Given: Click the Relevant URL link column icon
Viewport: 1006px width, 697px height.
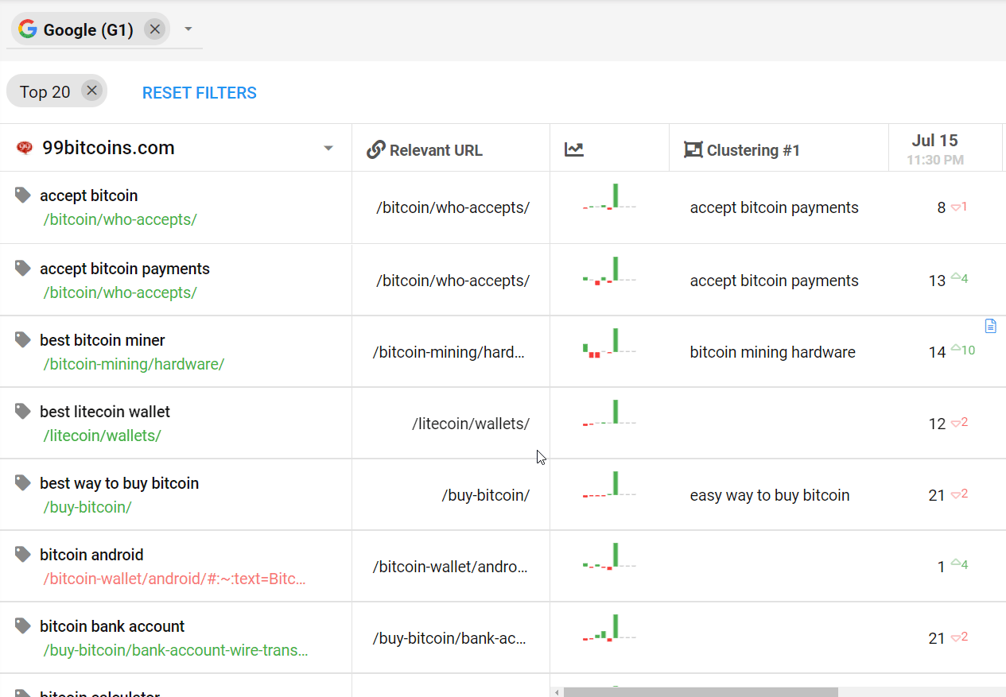Looking at the screenshot, I should [376, 150].
